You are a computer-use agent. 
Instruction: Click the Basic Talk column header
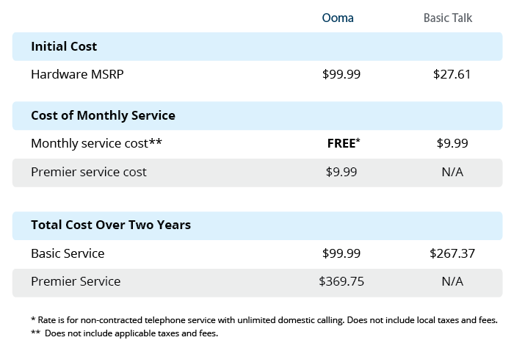click(448, 18)
